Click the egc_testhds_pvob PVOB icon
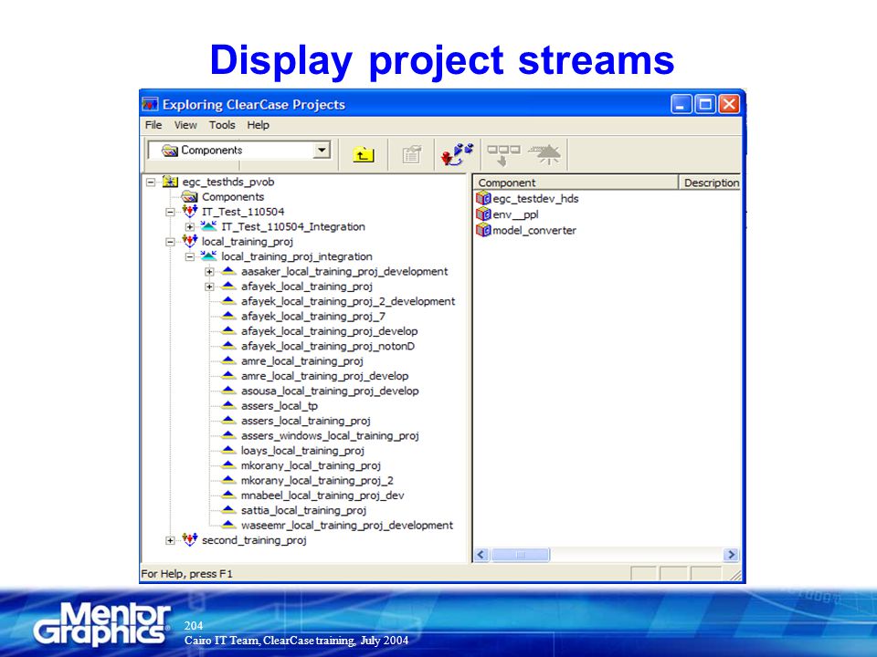 (x=170, y=182)
